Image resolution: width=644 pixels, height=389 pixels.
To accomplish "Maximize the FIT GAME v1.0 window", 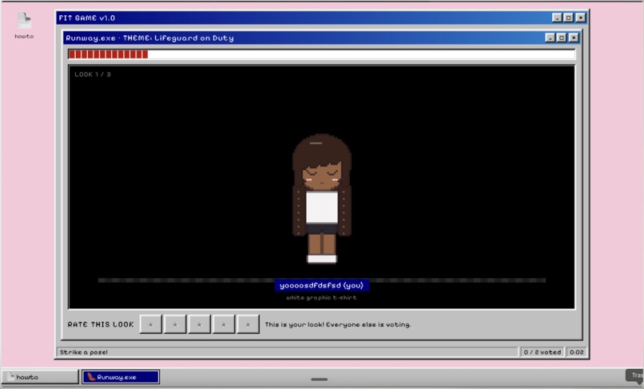I will click(568, 18).
